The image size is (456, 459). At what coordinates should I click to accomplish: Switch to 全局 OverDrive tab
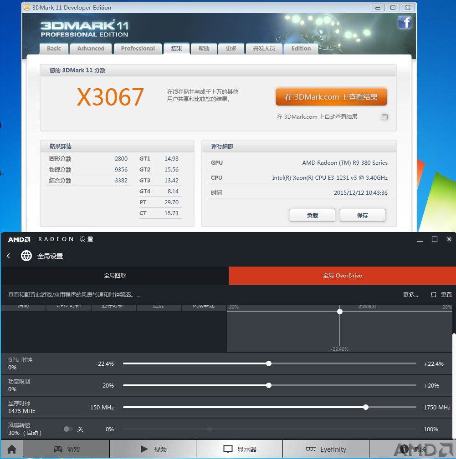[342, 276]
